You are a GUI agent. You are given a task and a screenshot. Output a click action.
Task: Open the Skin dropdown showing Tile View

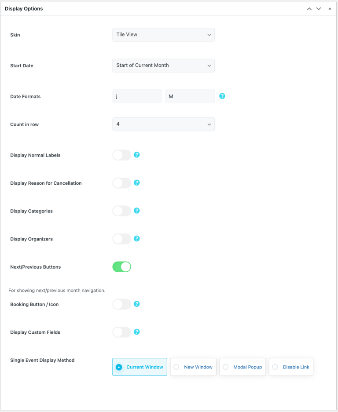tap(163, 35)
